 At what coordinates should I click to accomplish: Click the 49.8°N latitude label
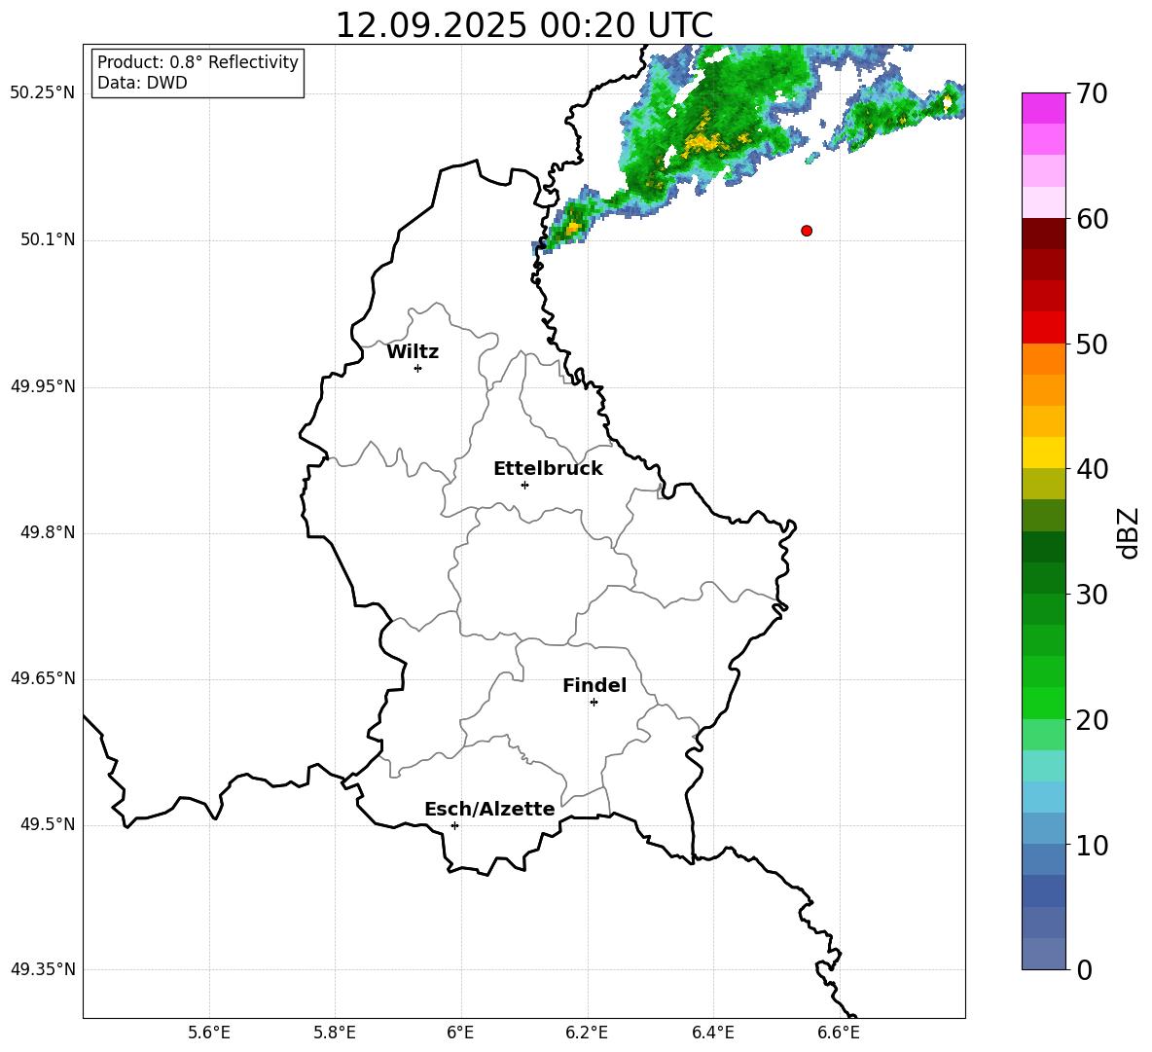click(48, 532)
